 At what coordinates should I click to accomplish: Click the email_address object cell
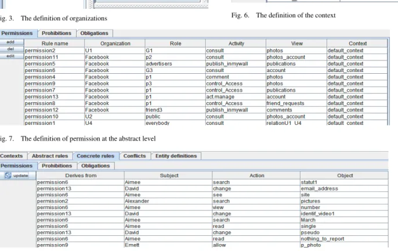pyautogui.click(x=345, y=189)
